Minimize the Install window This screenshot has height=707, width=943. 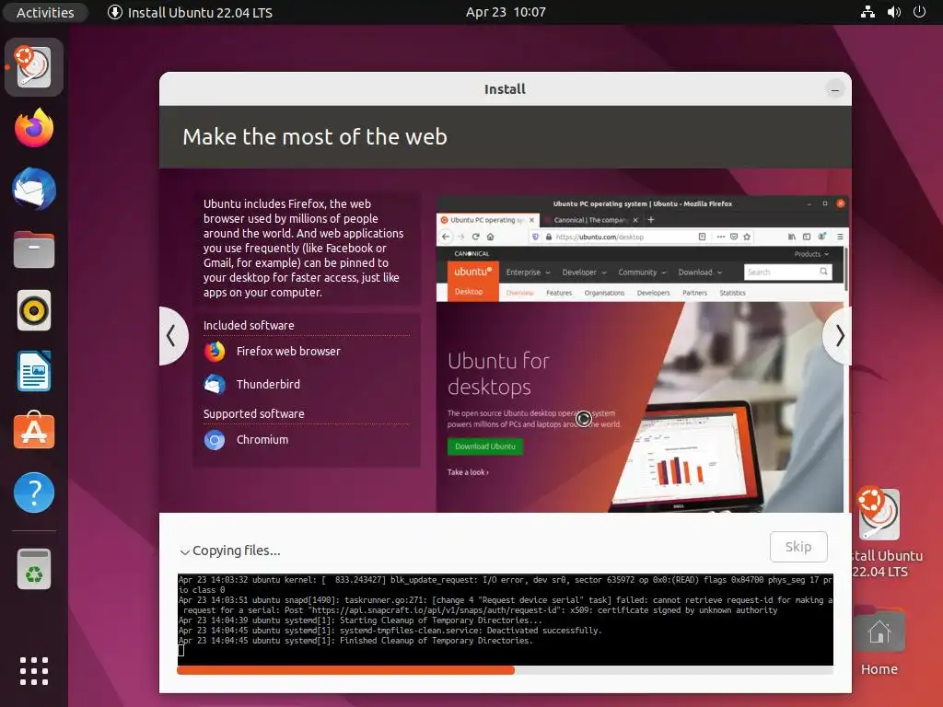(834, 89)
